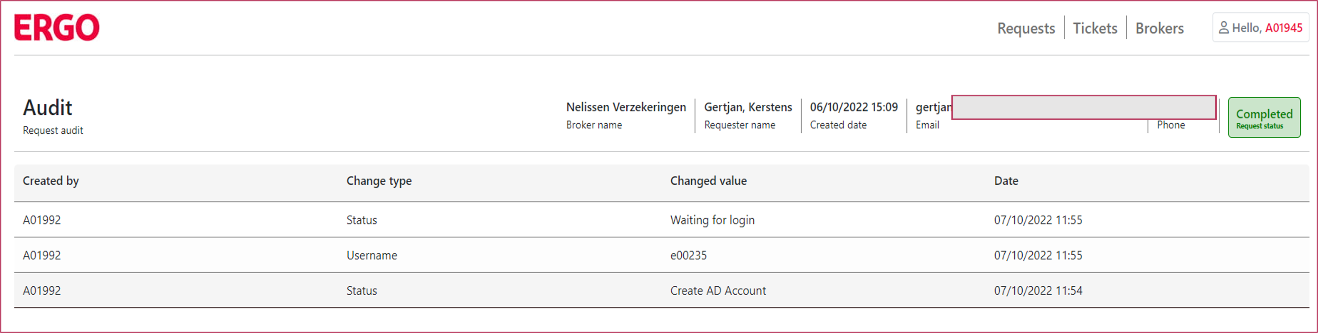
Task: Click the Changed value column header
Action: 708,181
